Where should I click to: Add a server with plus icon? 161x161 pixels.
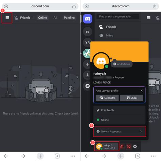tap(87, 64)
